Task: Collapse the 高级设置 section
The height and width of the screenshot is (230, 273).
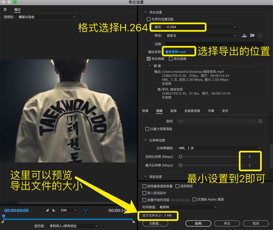Action: click(145, 177)
